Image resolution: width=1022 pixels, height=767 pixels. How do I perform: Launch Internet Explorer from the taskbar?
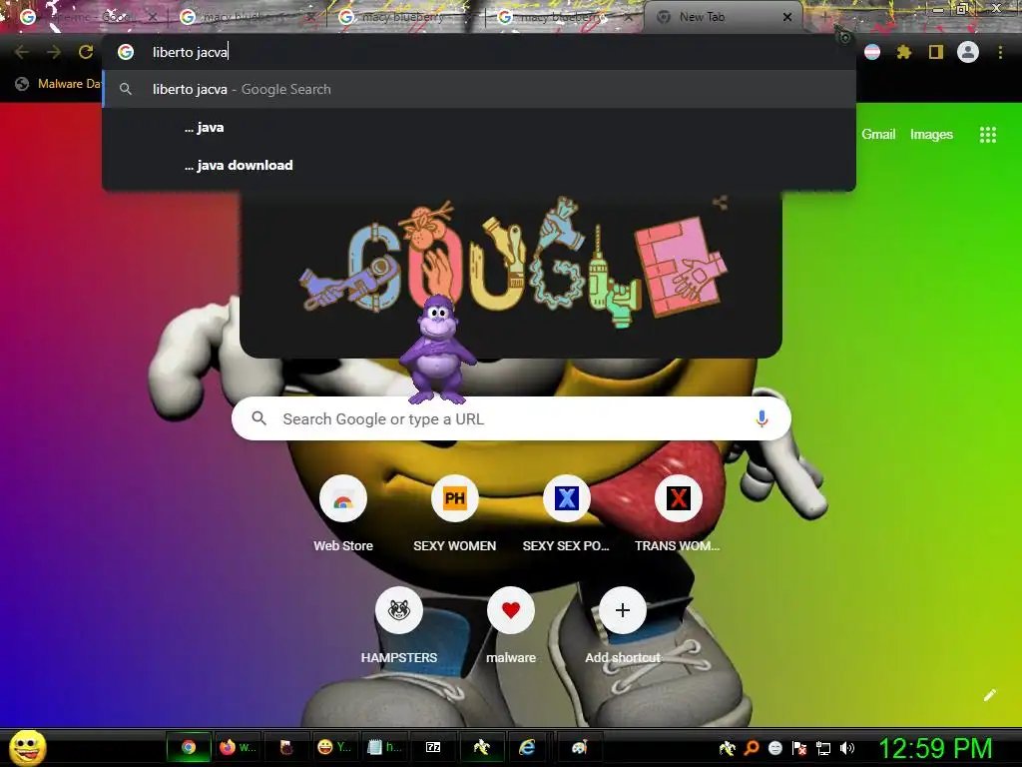527,747
